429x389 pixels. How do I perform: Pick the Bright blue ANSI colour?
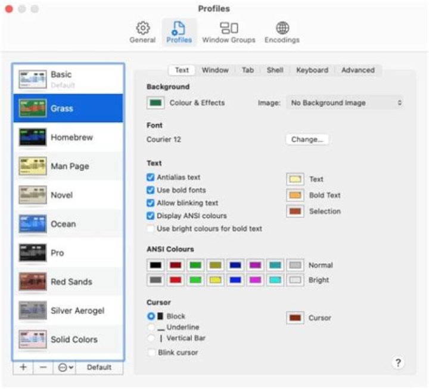pos(235,280)
